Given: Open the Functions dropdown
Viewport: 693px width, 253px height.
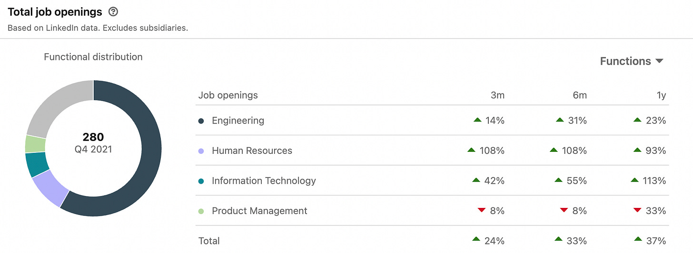Looking at the screenshot, I should pos(631,61).
